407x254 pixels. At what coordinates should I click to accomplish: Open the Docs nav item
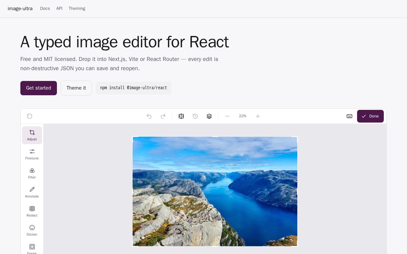(45, 9)
